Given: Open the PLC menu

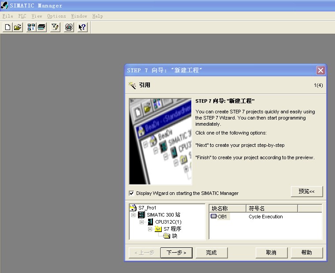Looking at the screenshot, I should point(22,16).
